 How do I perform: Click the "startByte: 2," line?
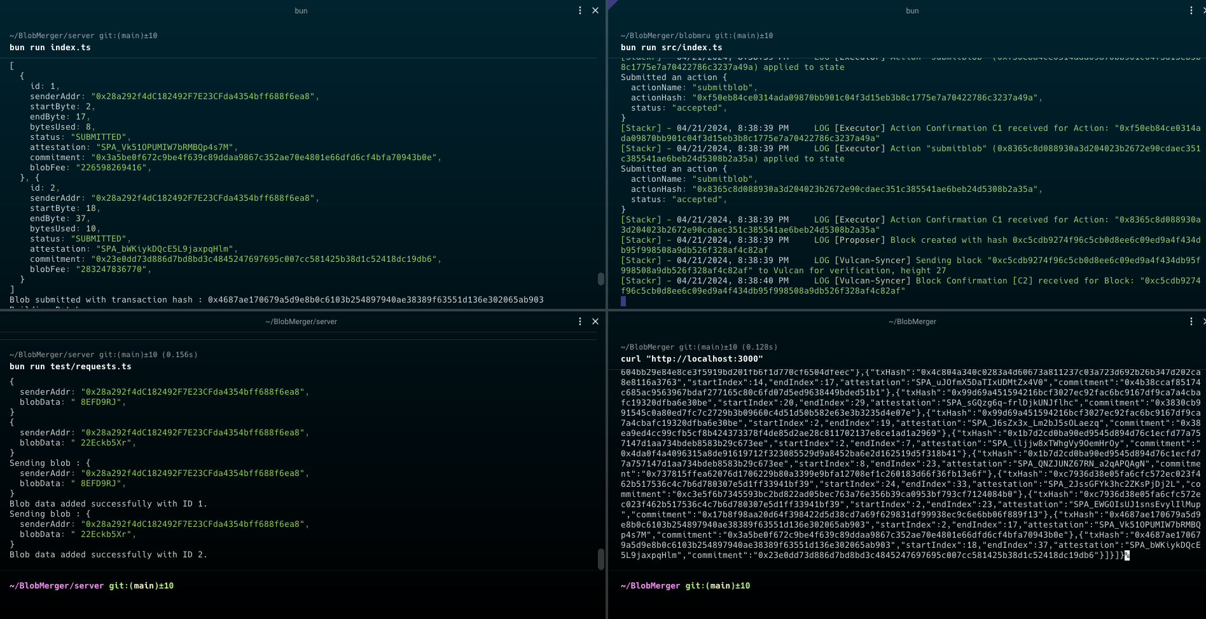point(63,107)
